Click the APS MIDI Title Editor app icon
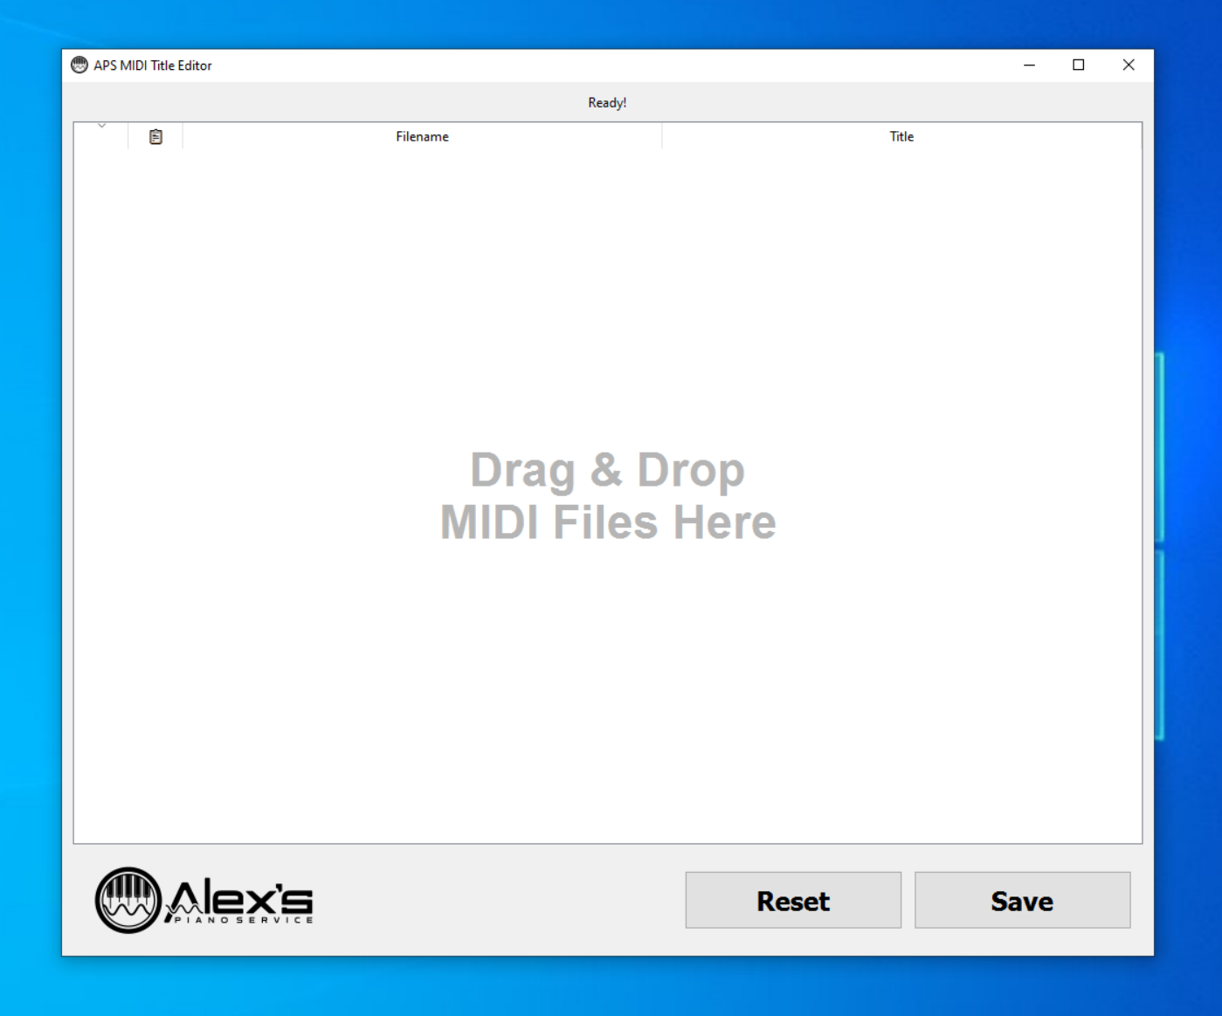The width and height of the screenshot is (1222, 1016). click(x=79, y=66)
